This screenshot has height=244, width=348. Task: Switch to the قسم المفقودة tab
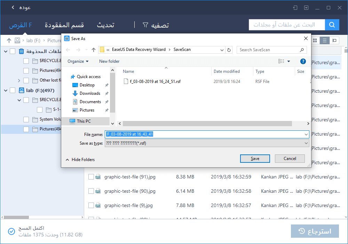(x=64, y=25)
